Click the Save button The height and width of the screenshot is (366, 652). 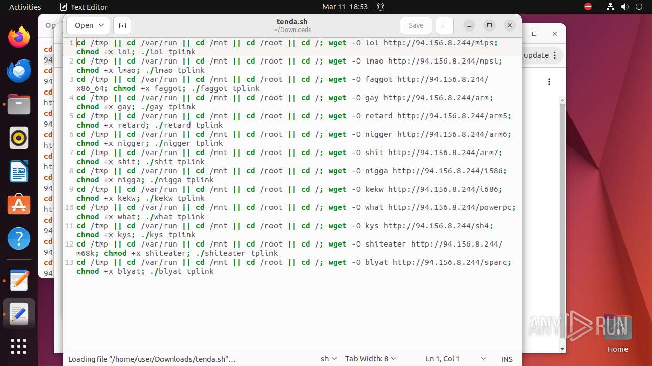point(416,25)
